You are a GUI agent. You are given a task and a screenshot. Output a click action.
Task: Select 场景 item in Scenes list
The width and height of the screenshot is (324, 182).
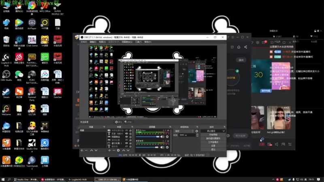(x=93, y=130)
